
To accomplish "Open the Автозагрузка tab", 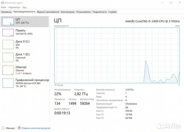I will tap(67, 12).
